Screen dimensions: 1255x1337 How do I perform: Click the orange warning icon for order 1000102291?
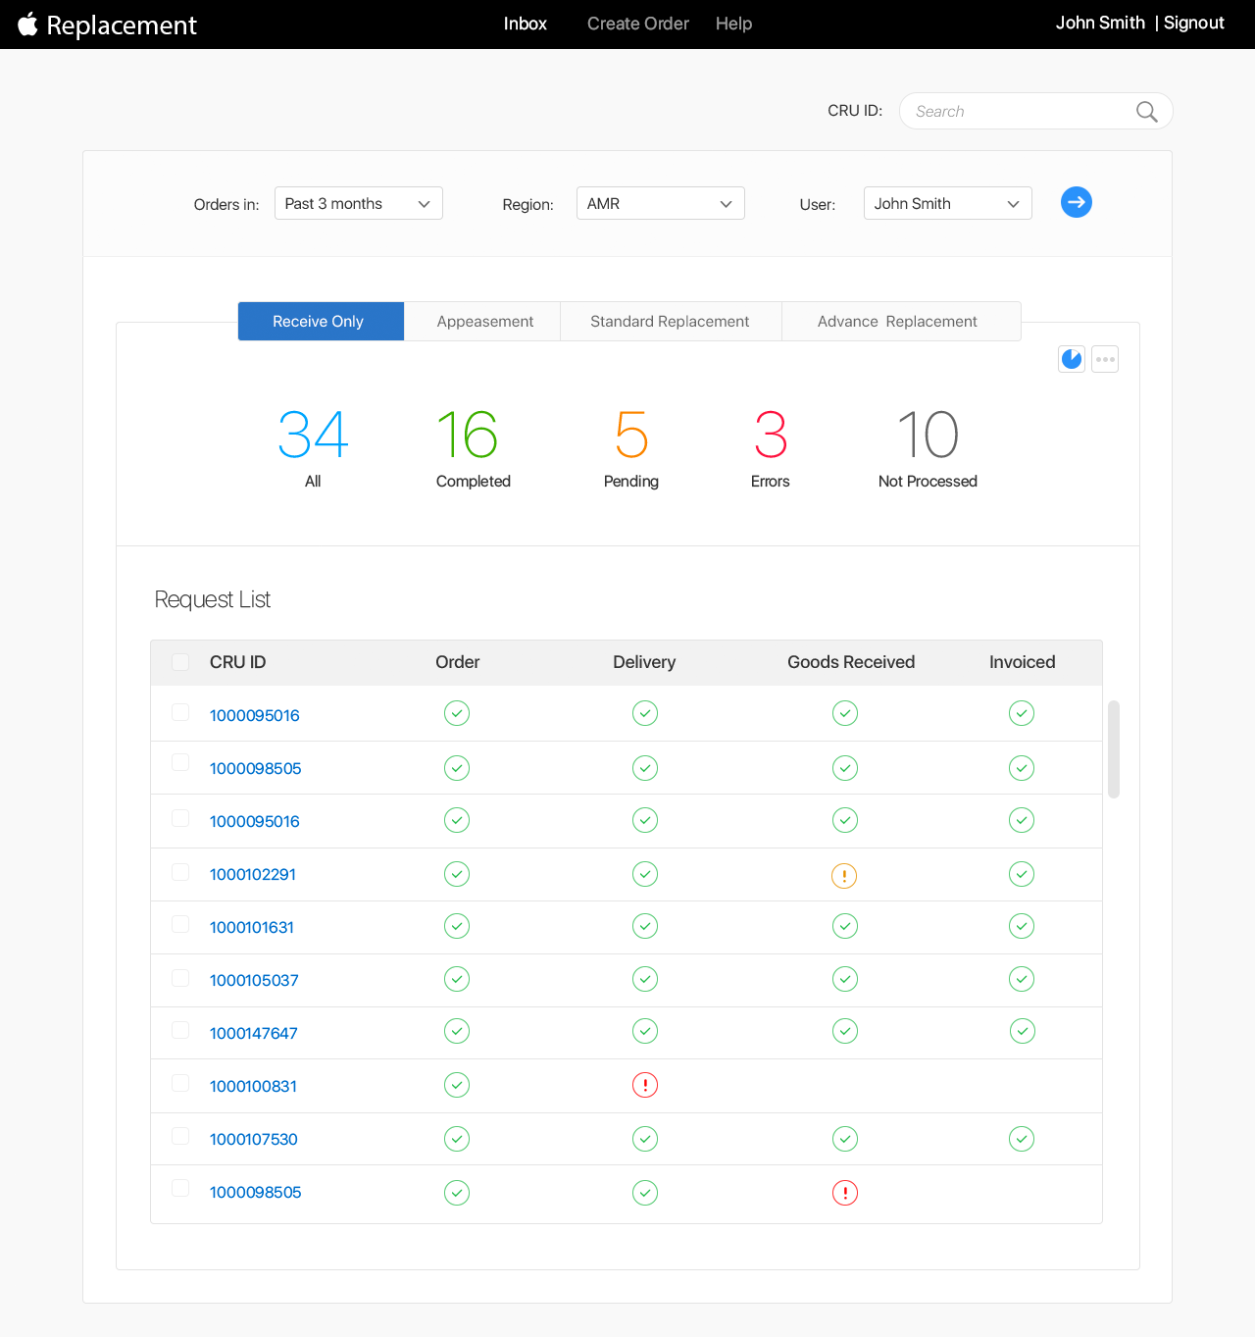pos(844,874)
